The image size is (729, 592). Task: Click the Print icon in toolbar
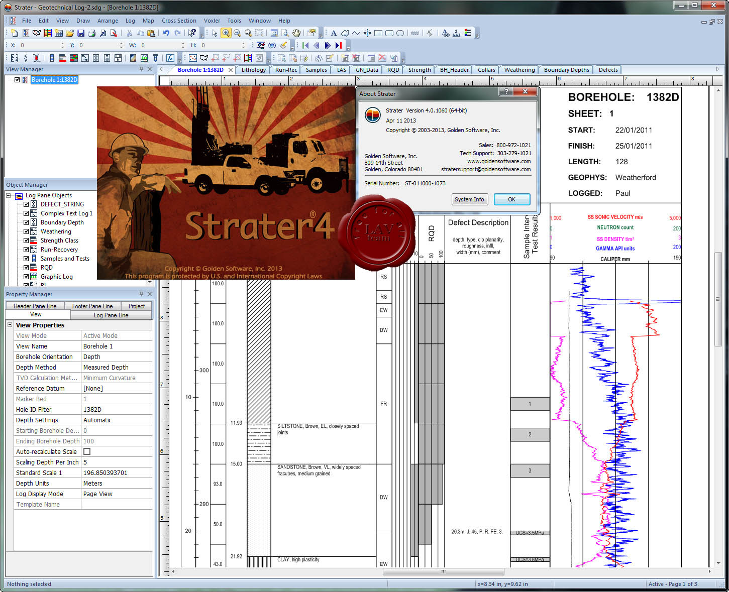tap(92, 33)
